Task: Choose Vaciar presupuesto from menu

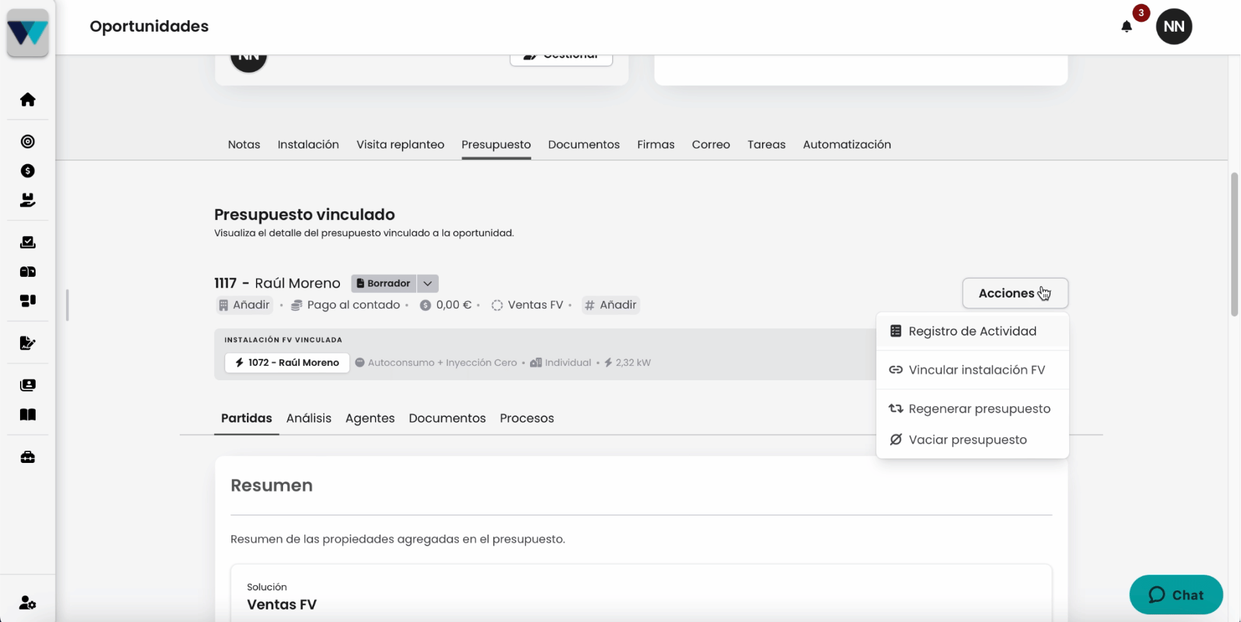Action: [x=972, y=440]
